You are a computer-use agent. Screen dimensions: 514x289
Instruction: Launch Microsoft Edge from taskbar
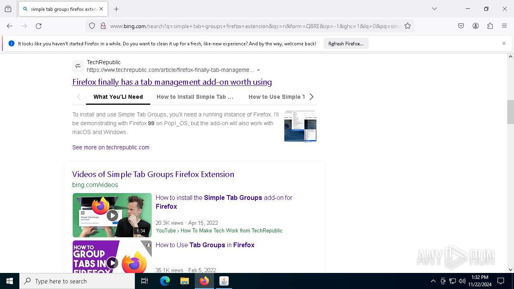[165, 281]
